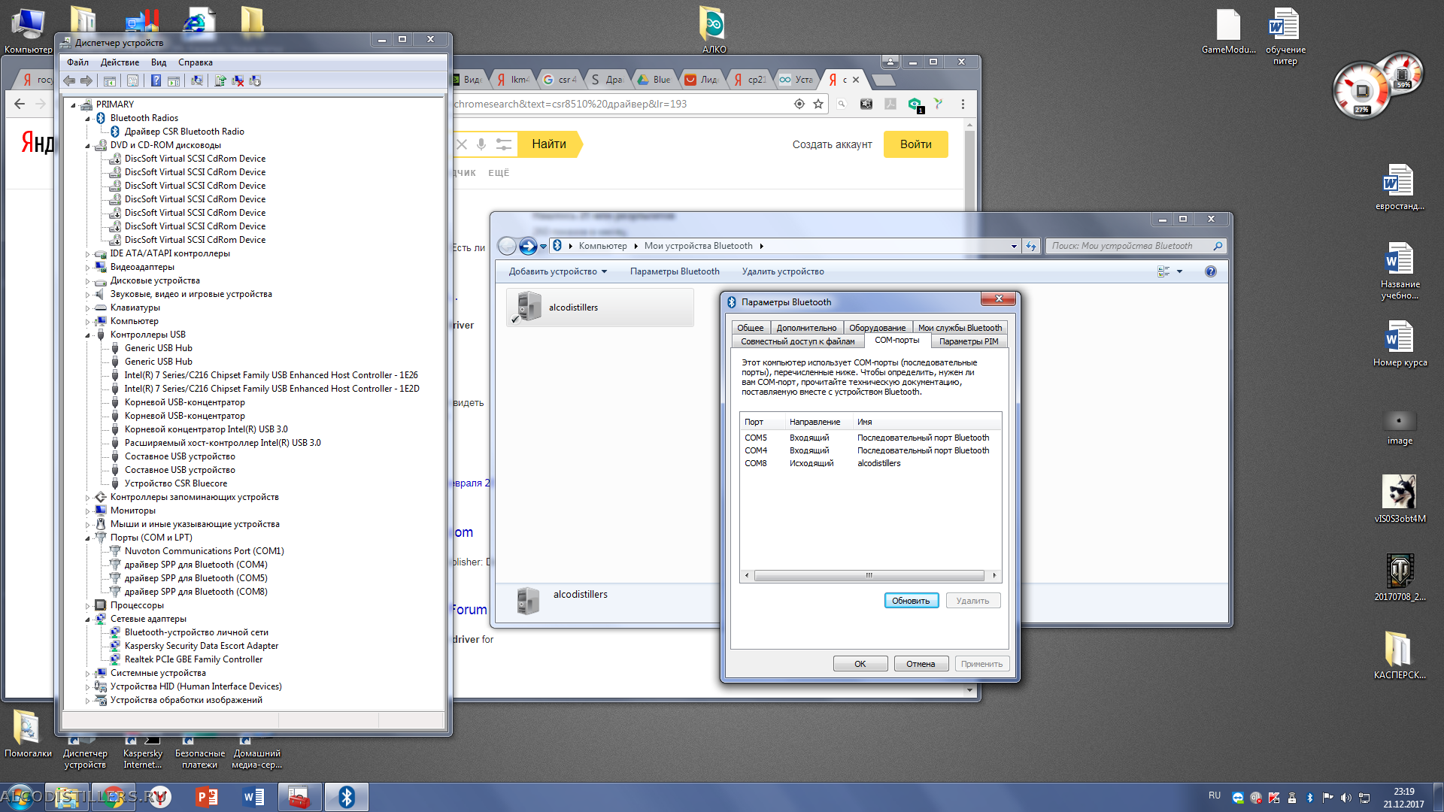Click the blue Help icon in Device Manager toolbar

tap(156, 81)
